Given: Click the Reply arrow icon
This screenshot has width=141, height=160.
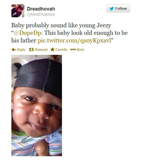Looking at the screenshot, I should (14, 49).
